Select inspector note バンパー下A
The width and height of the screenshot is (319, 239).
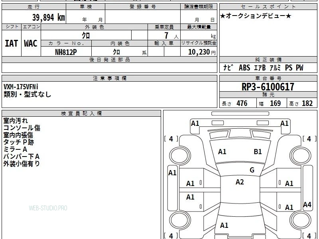(22, 157)
